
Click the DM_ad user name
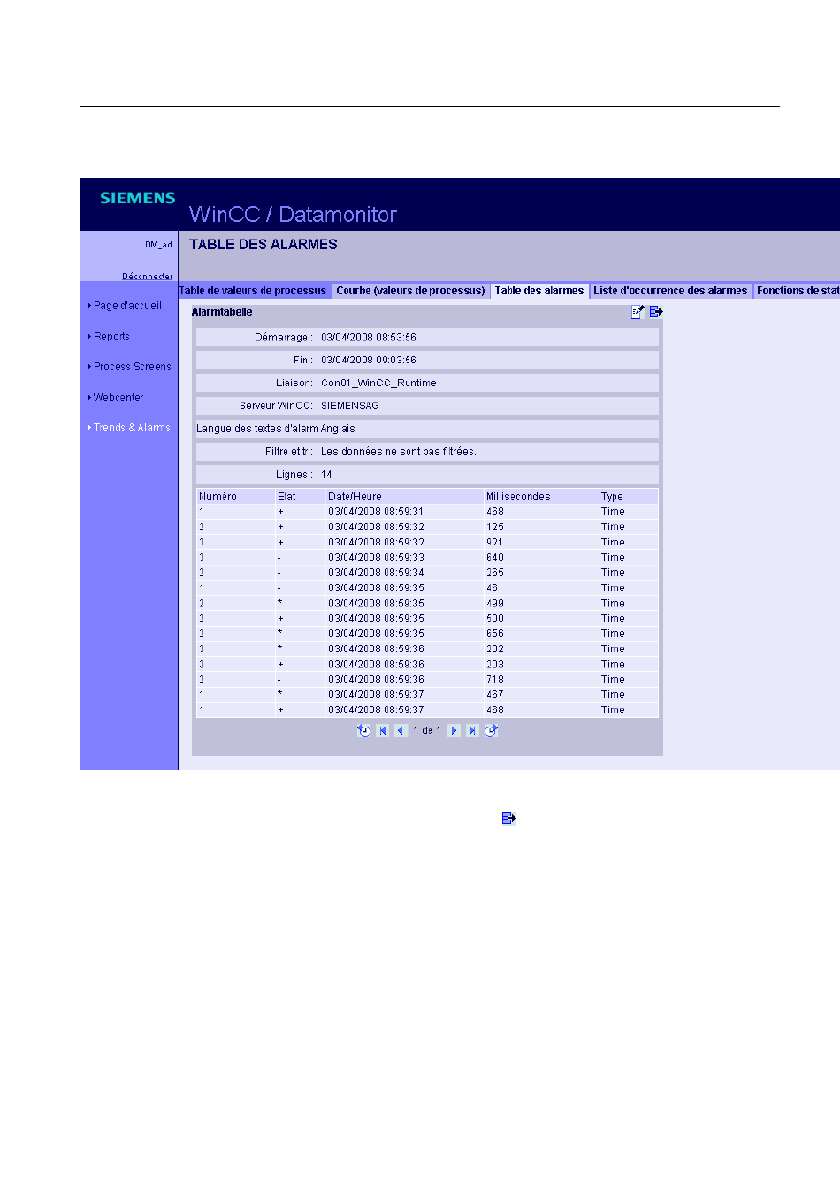pos(159,245)
